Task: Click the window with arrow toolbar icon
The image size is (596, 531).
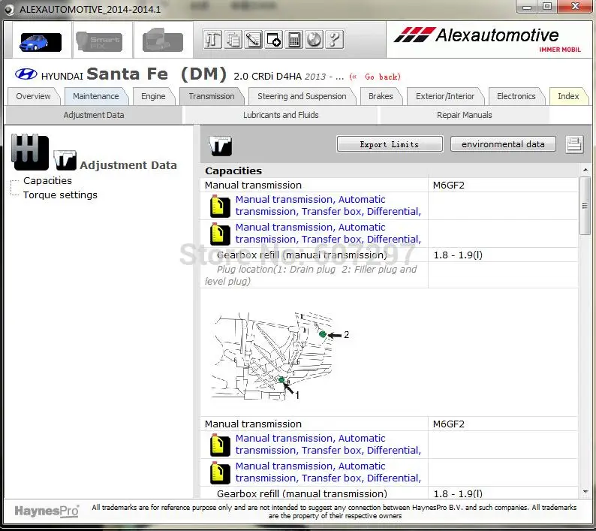Action: pyautogui.click(x=274, y=39)
